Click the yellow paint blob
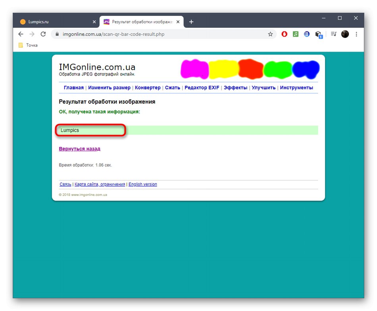The image size is (377, 311). 223,70
